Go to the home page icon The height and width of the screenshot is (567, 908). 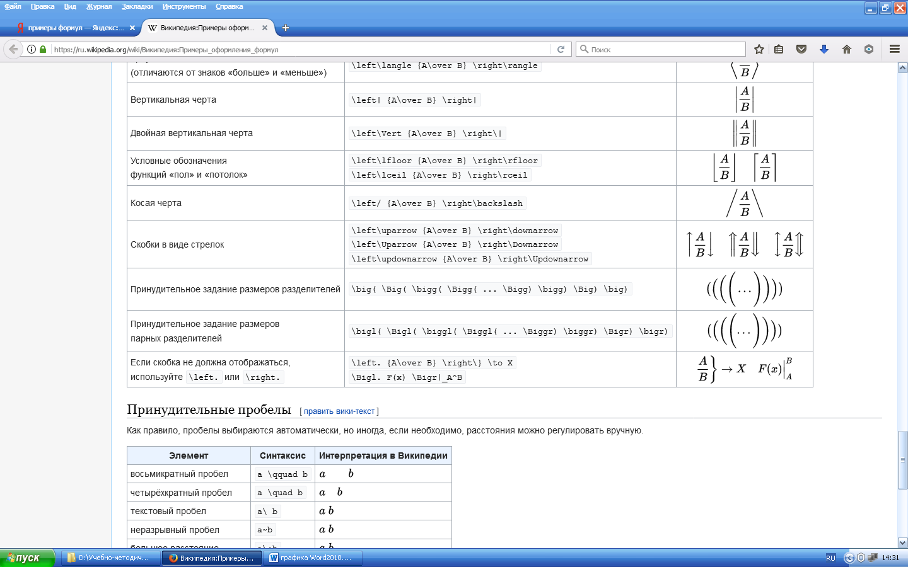(x=847, y=49)
